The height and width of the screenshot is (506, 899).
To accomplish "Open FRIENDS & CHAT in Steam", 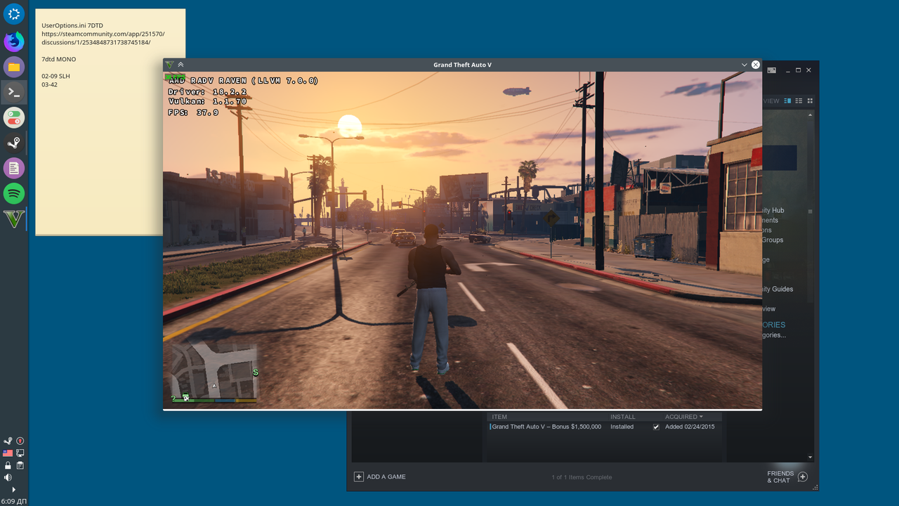I will (x=780, y=477).
